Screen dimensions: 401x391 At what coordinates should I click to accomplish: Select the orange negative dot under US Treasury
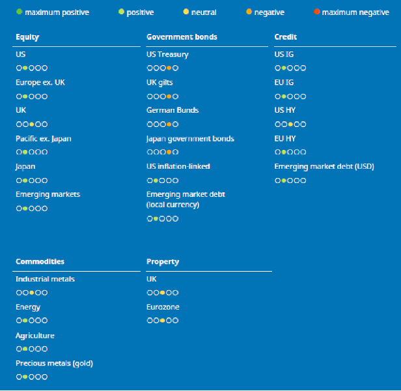pyautogui.click(x=169, y=68)
